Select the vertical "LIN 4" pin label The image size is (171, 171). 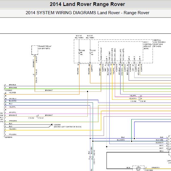140,58
